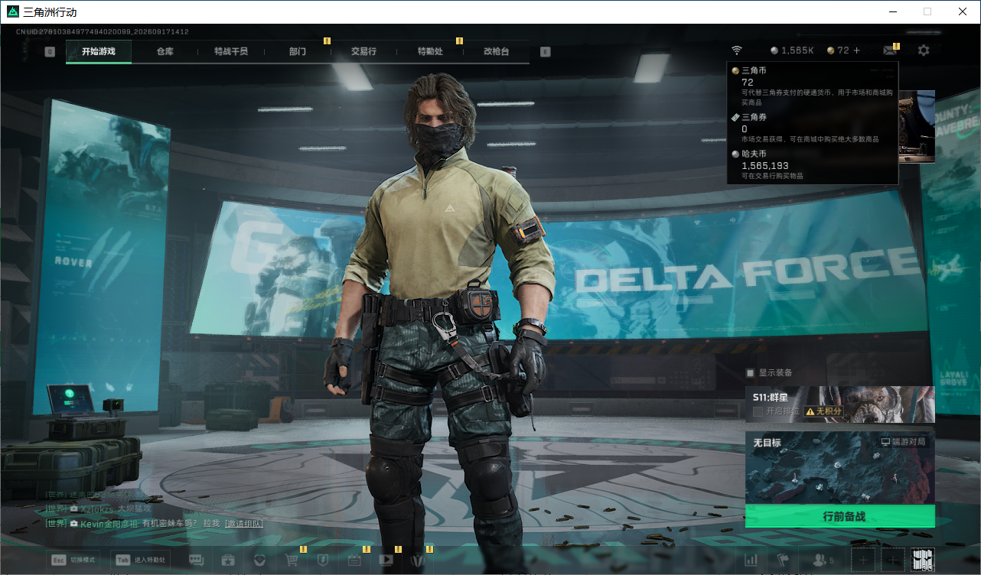Check the network signal status icon
Image resolution: width=981 pixels, height=575 pixels.
[x=736, y=50]
